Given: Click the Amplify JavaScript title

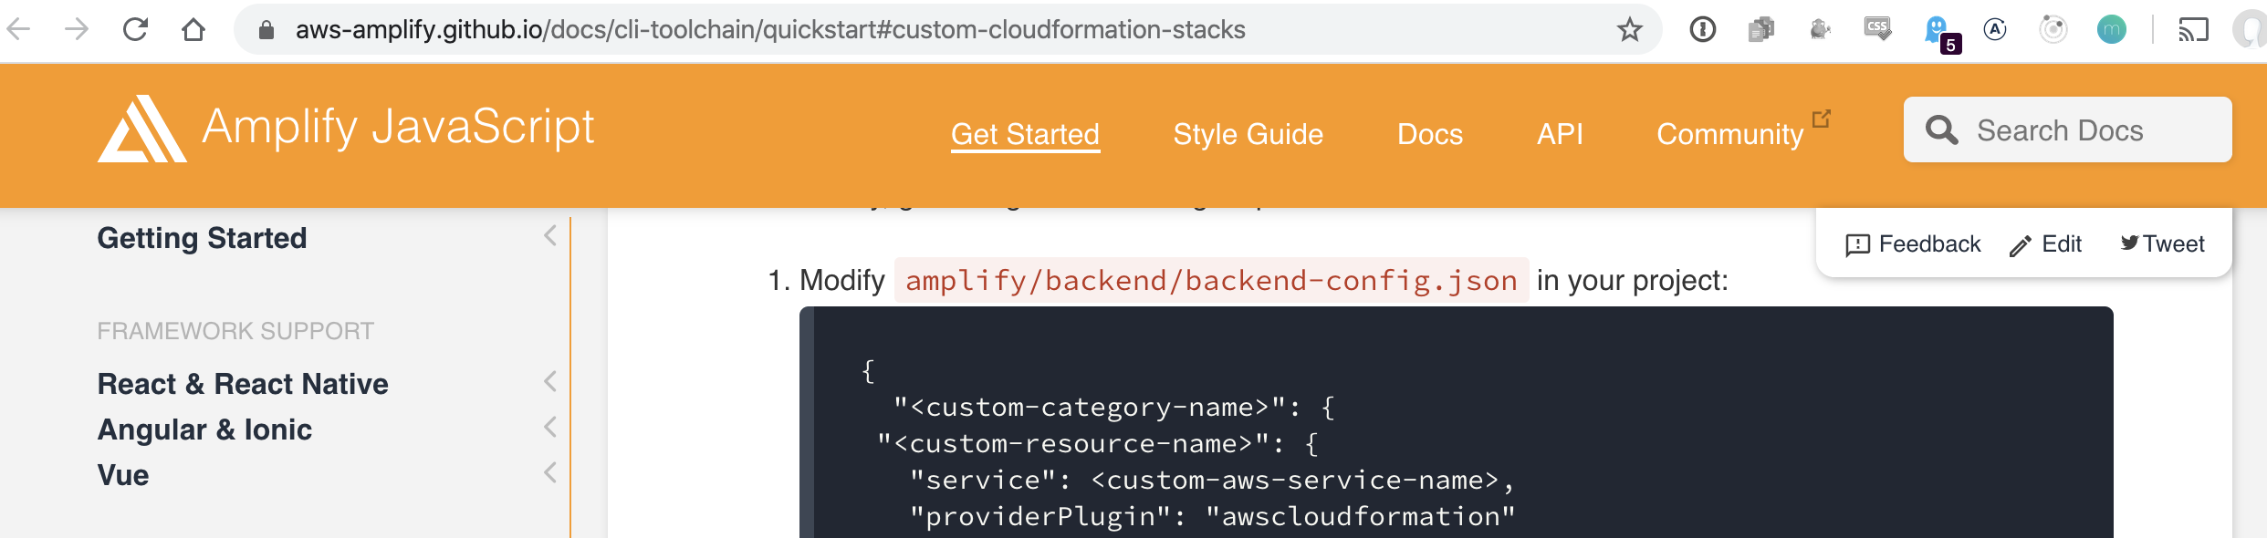Looking at the screenshot, I should coord(398,127).
